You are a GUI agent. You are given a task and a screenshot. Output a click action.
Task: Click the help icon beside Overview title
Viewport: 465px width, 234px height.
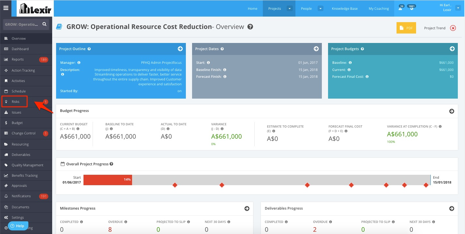250,27
